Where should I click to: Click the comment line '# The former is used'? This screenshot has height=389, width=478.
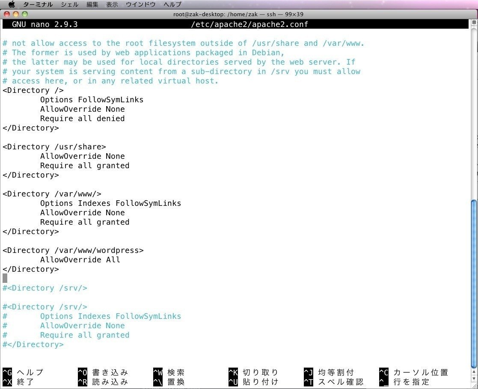click(x=144, y=53)
